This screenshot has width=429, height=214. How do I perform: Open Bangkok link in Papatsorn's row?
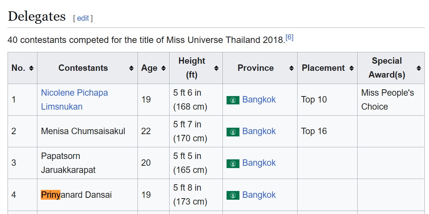[259, 163]
